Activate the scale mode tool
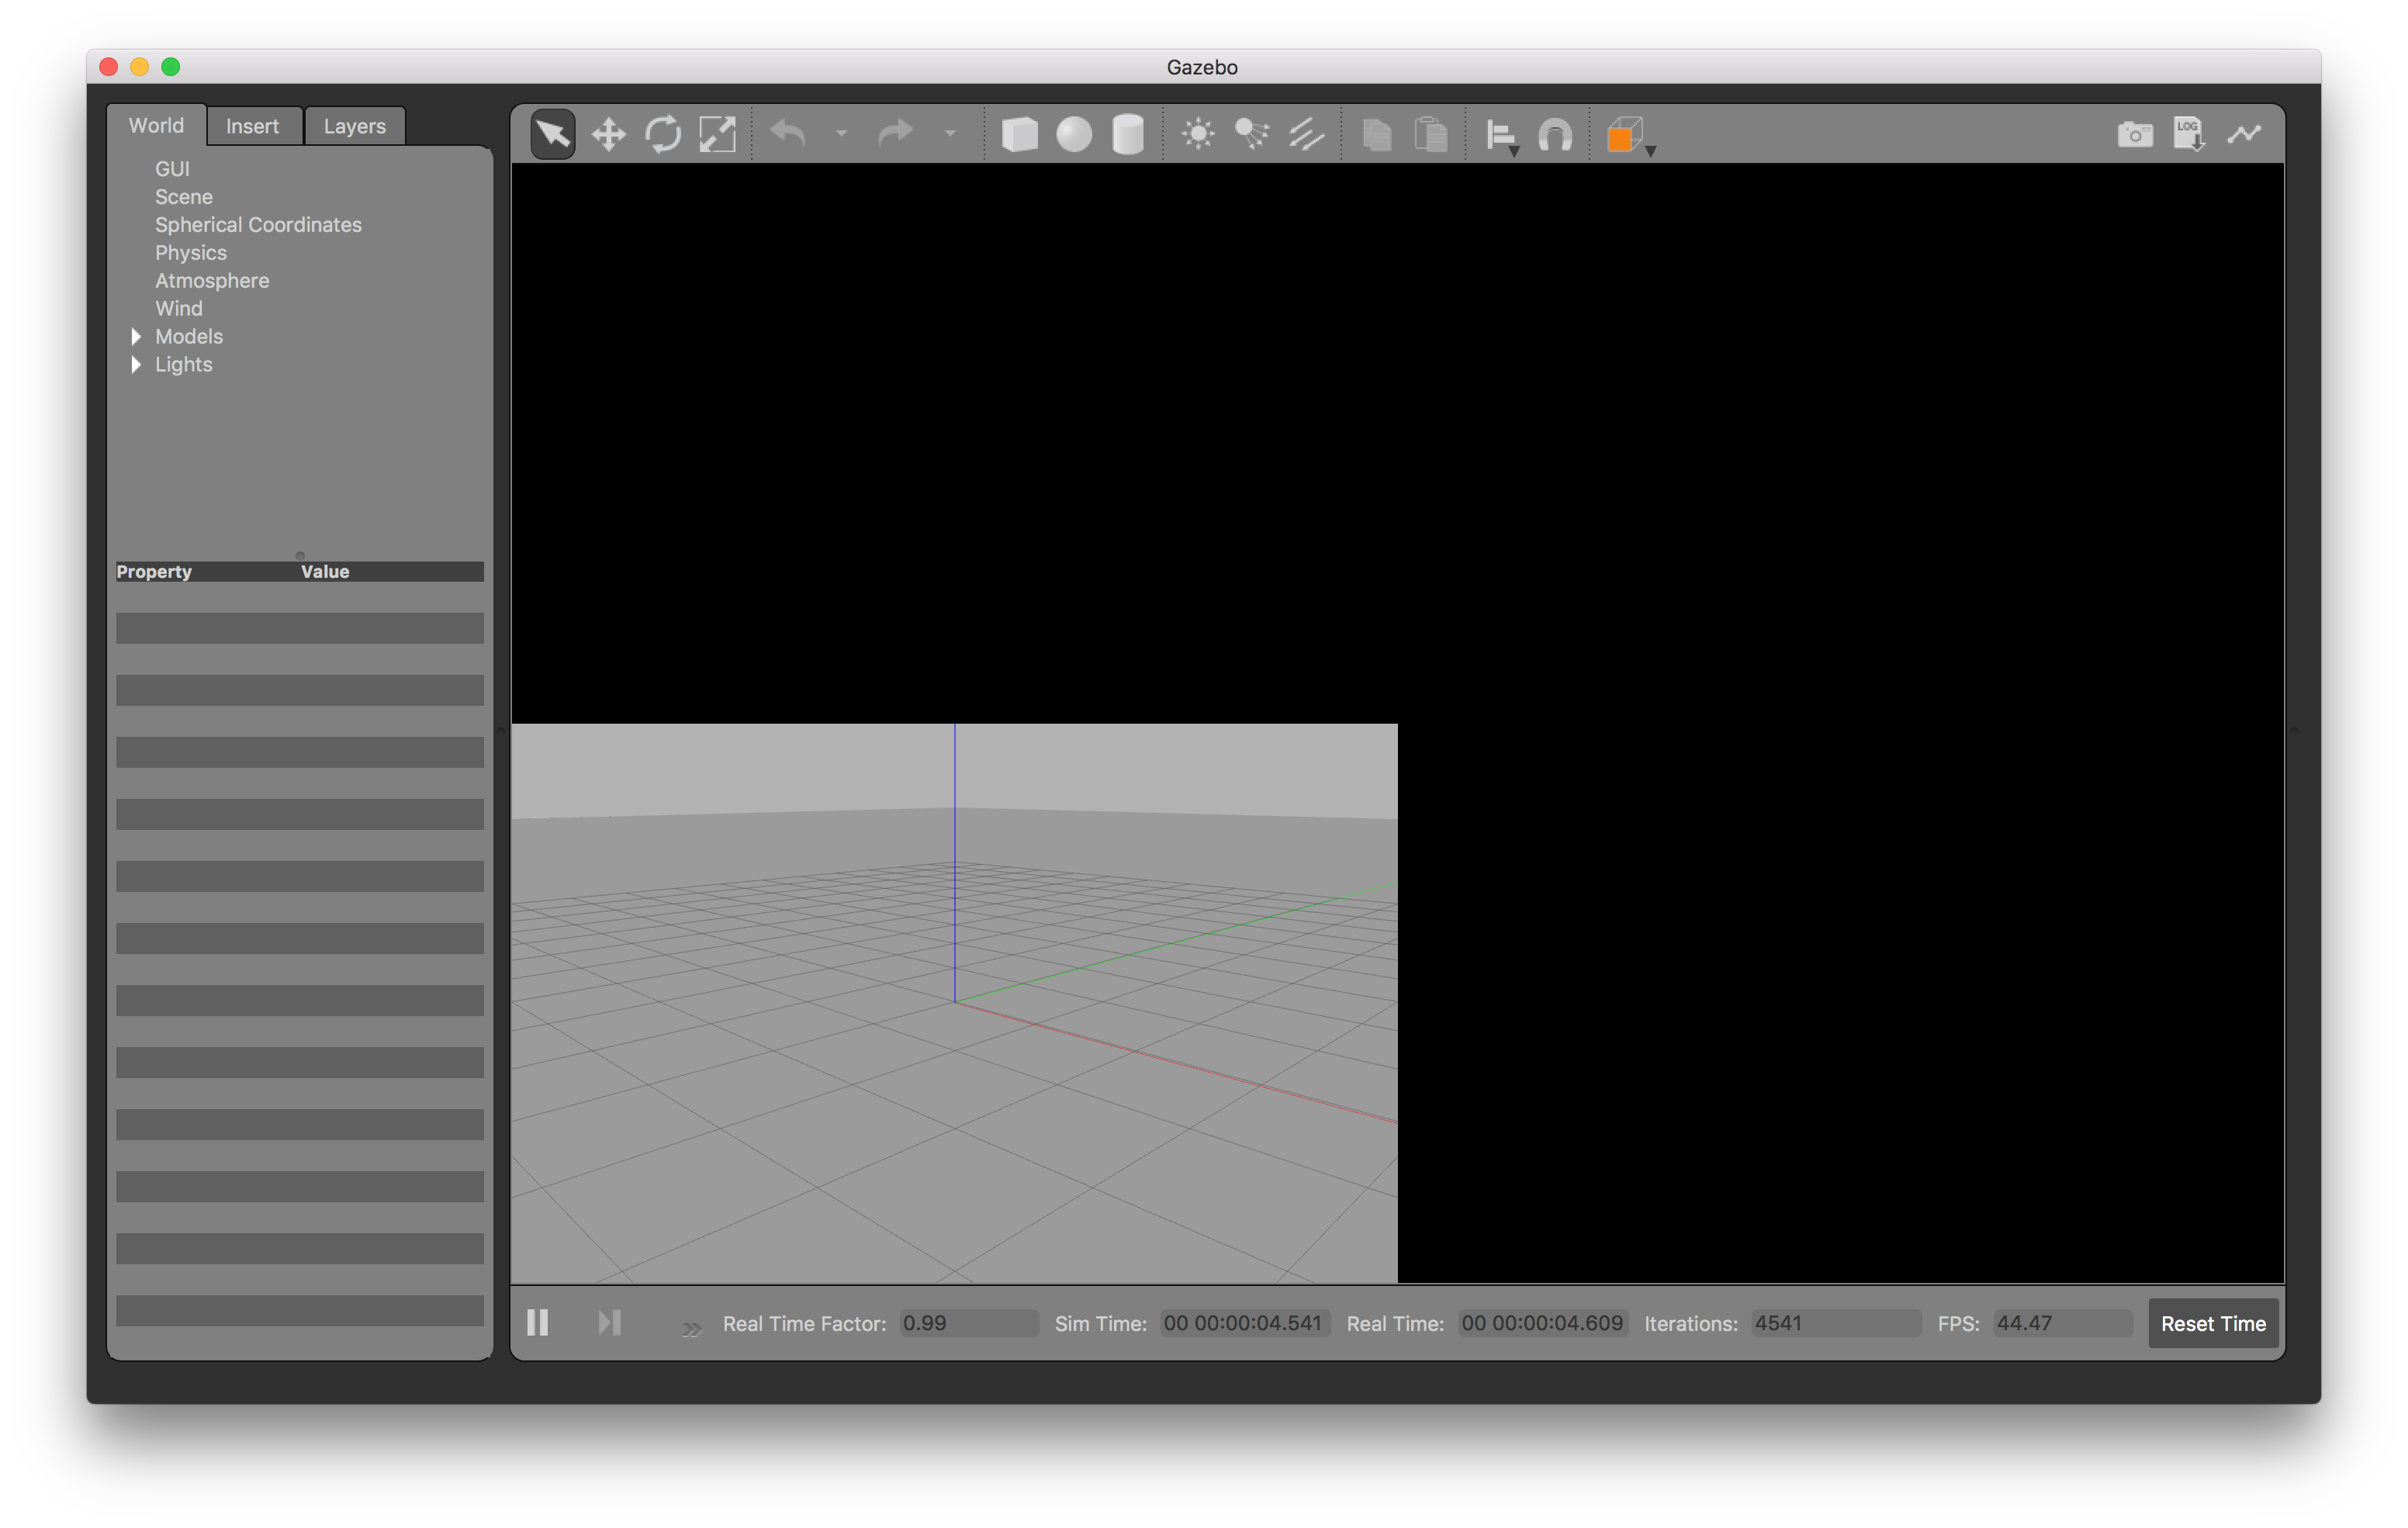 (x=717, y=134)
